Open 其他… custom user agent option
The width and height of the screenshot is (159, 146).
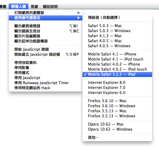(94, 137)
